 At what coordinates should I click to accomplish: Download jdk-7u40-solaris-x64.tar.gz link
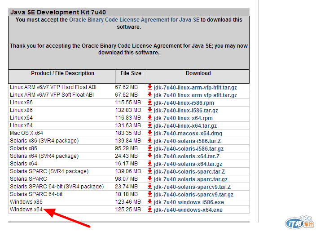[x=188, y=164]
